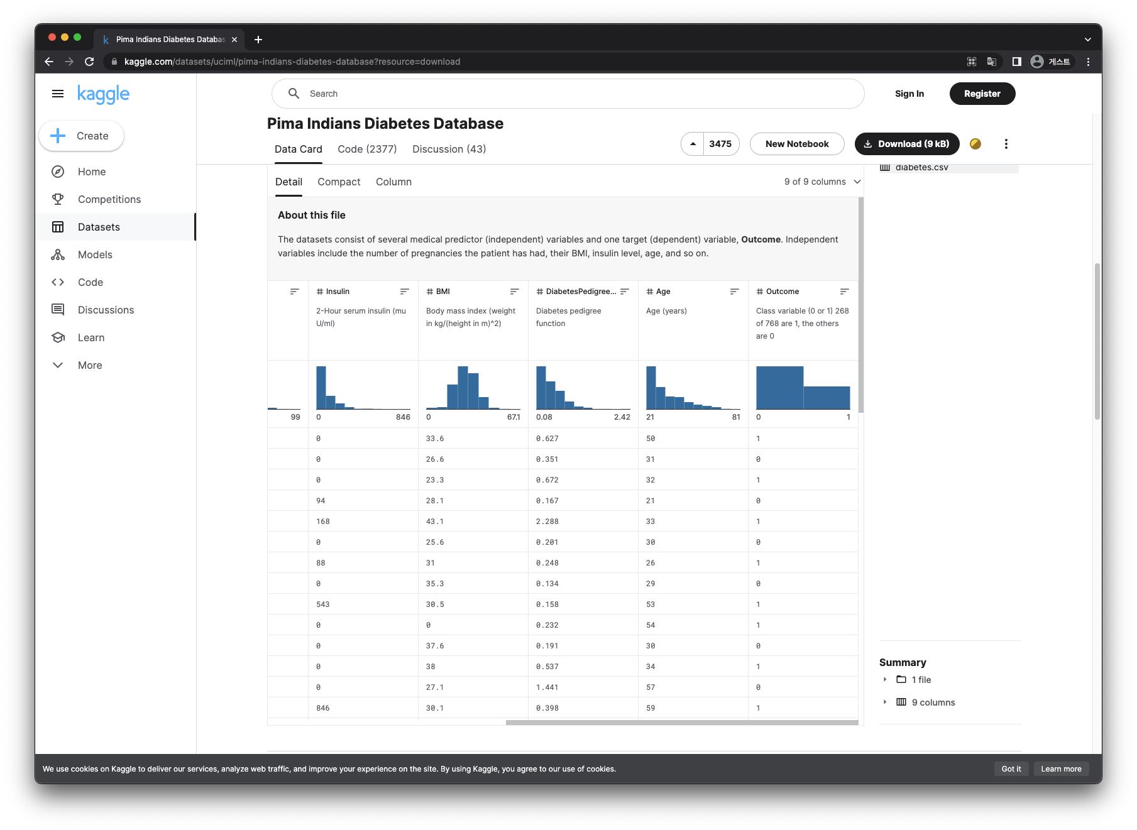Reload the page in browser toolbar
1137x830 pixels.
[x=89, y=62]
